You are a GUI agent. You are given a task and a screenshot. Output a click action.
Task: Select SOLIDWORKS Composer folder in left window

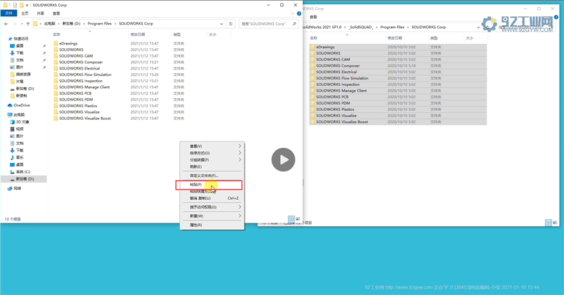(x=81, y=62)
